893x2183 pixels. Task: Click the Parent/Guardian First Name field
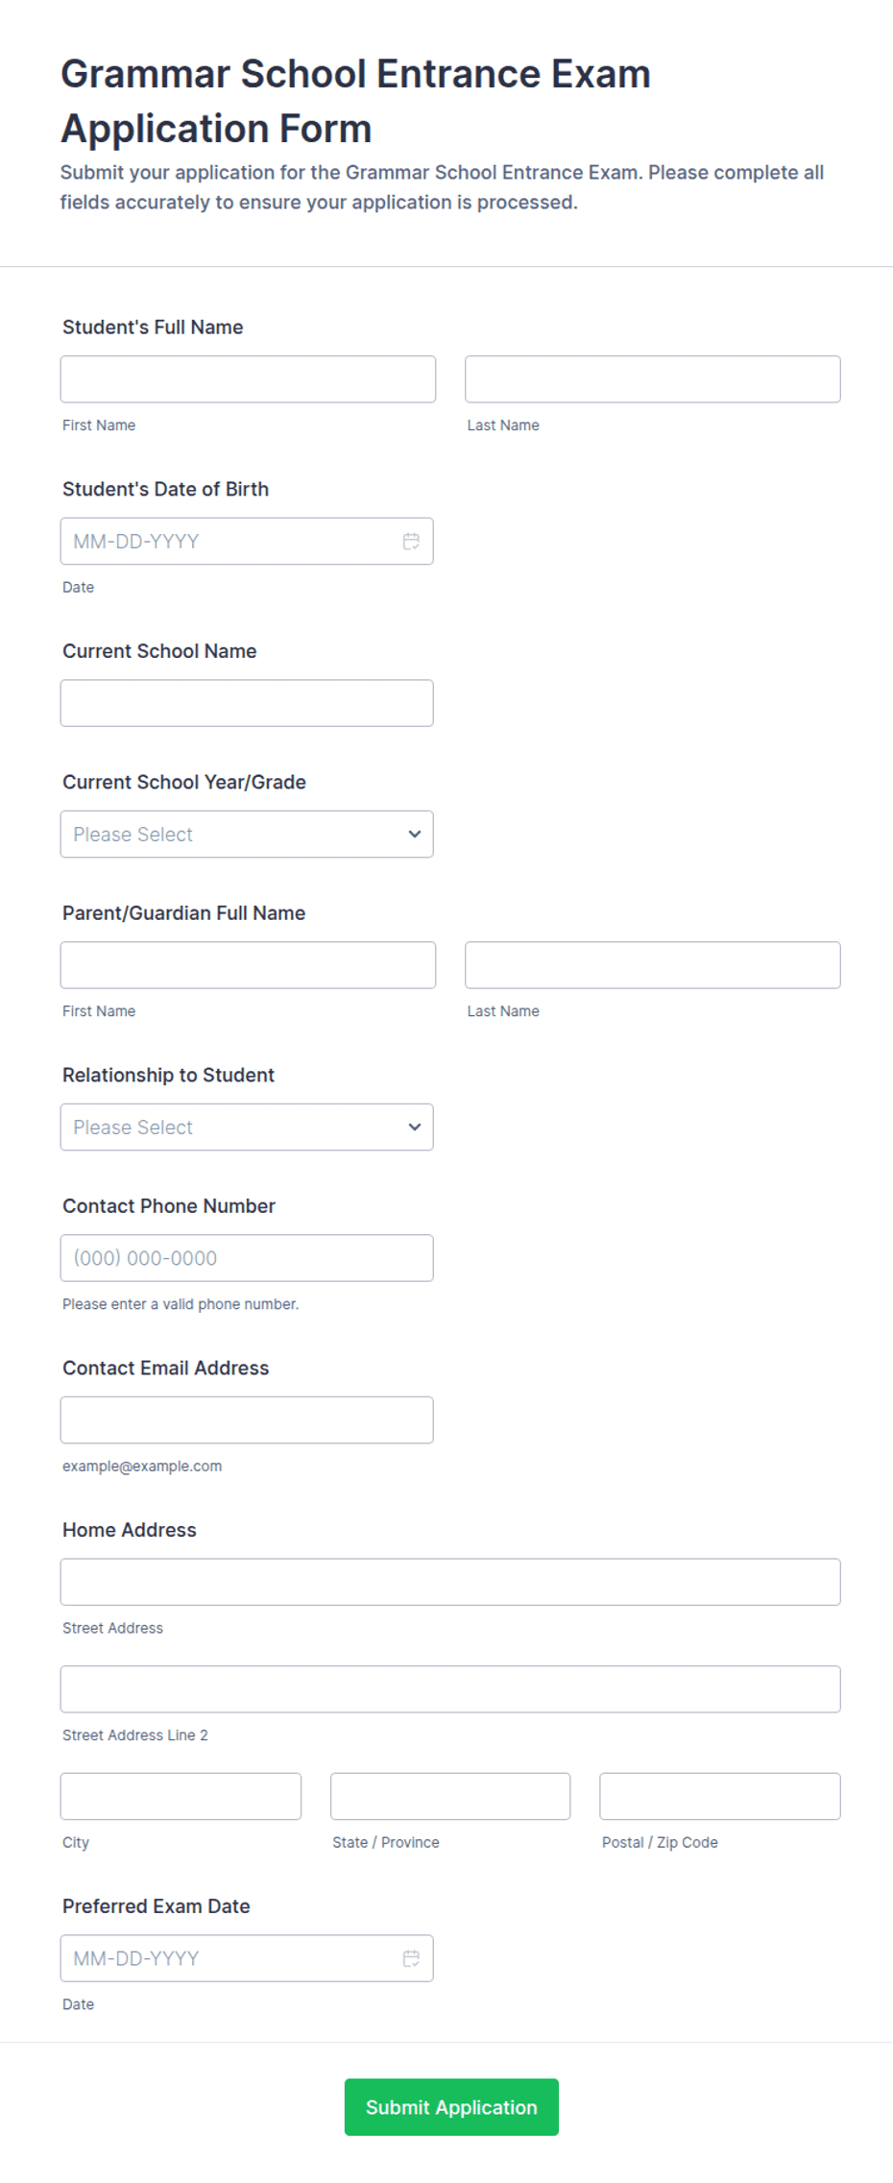coord(248,965)
